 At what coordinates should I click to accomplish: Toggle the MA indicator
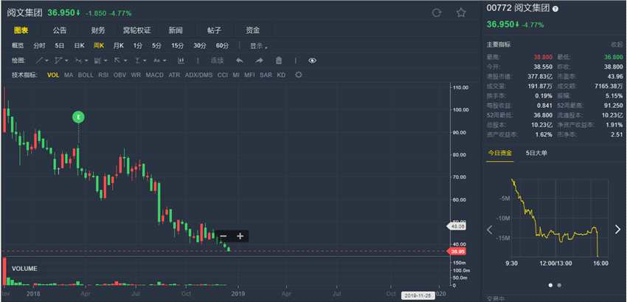pyautogui.click(x=69, y=75)
